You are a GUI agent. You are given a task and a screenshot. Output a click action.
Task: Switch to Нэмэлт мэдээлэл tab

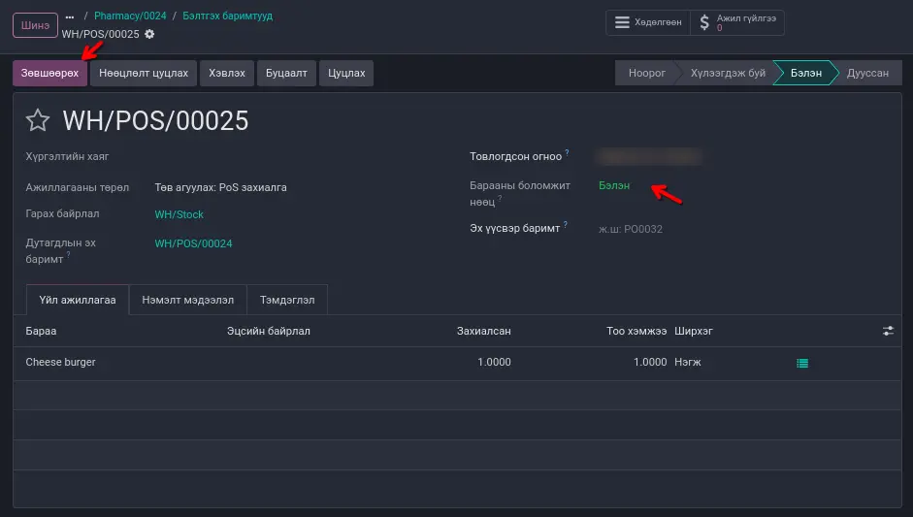(x=187, y=301)
